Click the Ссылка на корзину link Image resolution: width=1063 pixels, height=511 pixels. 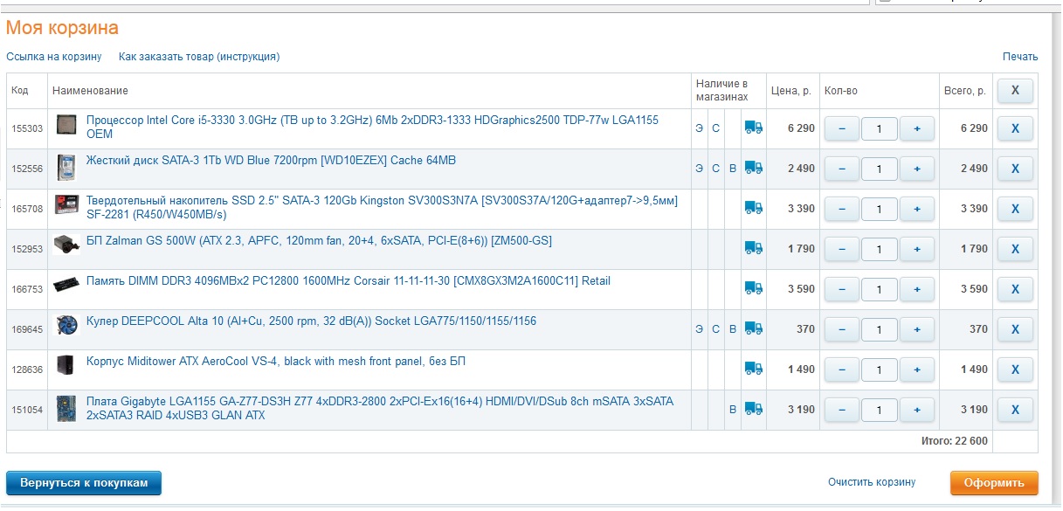click(x=54, y=57)
